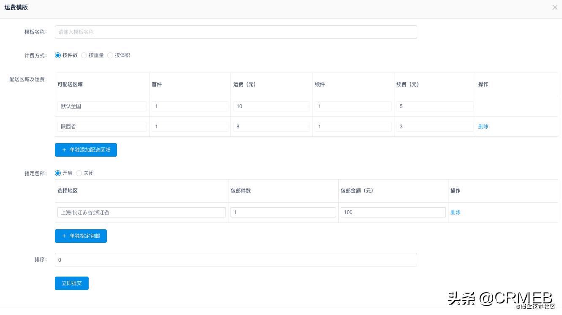The width and height of the screenshot is (562, 315).
Task: Click 包邮金额 field showing 100
Action: (393, 212)
